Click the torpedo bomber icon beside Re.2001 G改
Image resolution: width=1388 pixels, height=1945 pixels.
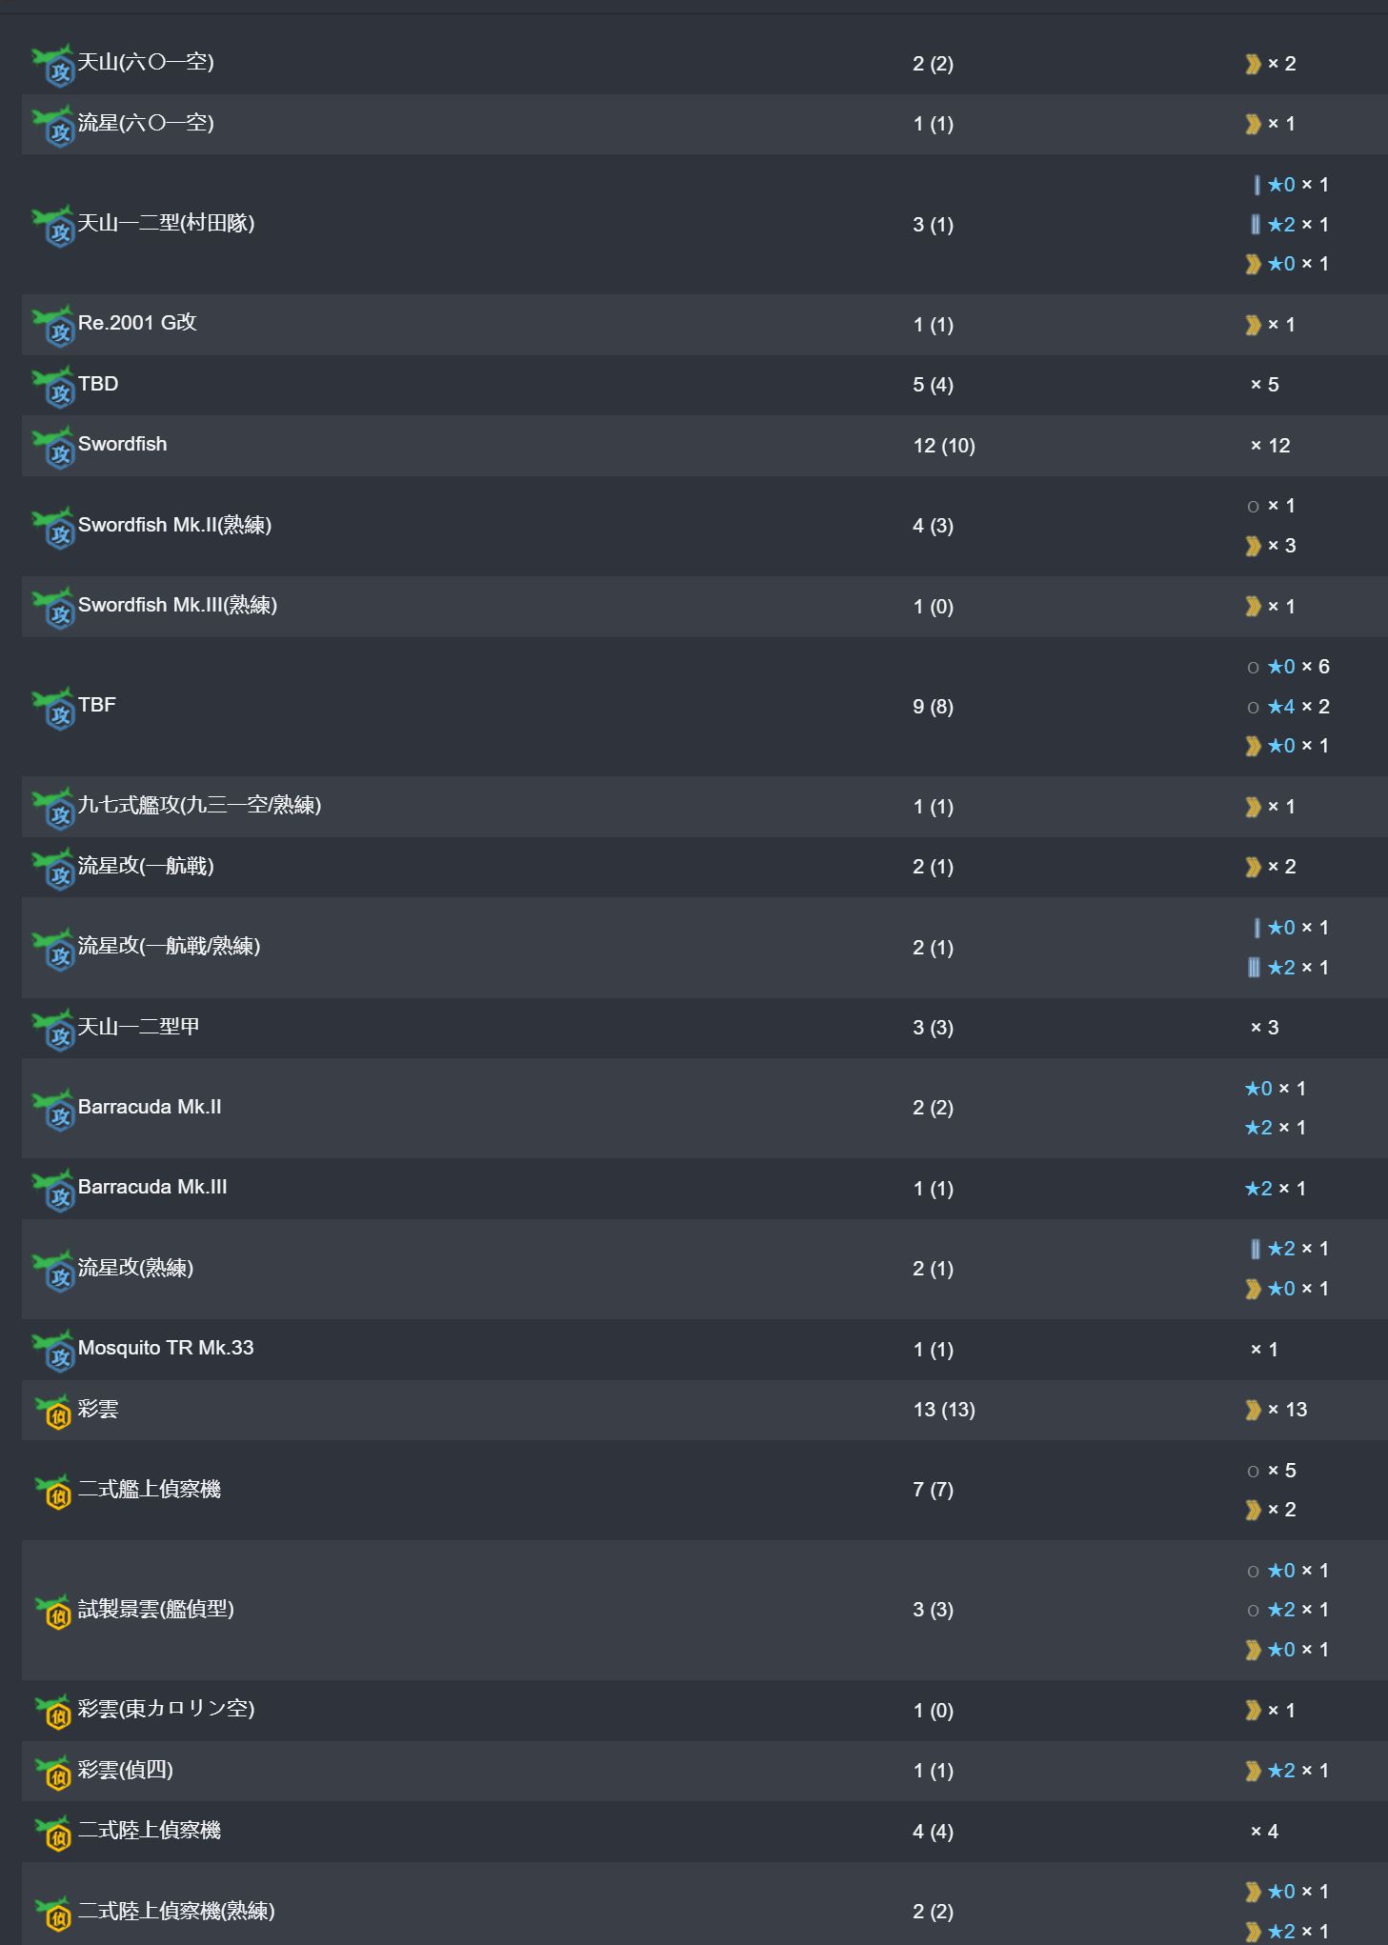coord(53,326)
